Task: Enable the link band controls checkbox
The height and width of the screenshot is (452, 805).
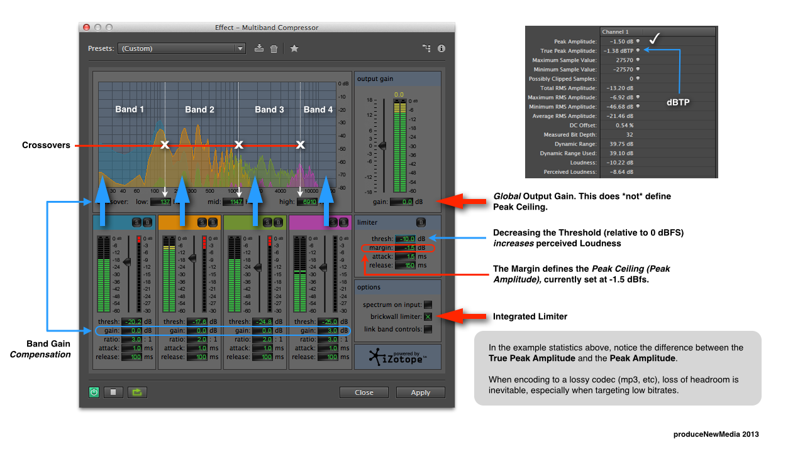Action: [428, 328]
